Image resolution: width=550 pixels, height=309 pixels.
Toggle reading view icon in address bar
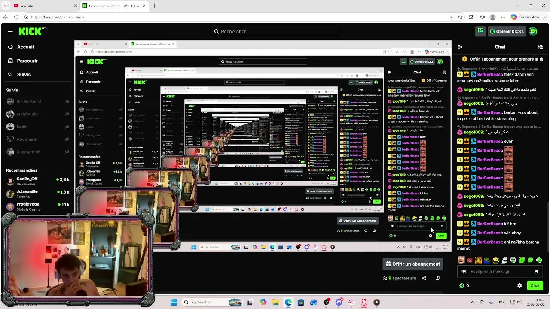[452, 17]
